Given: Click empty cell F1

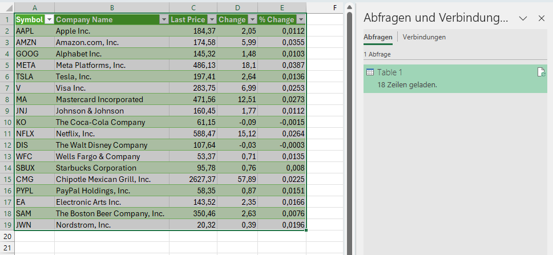Looking at the screenshot, I should (x=325, y=20).
